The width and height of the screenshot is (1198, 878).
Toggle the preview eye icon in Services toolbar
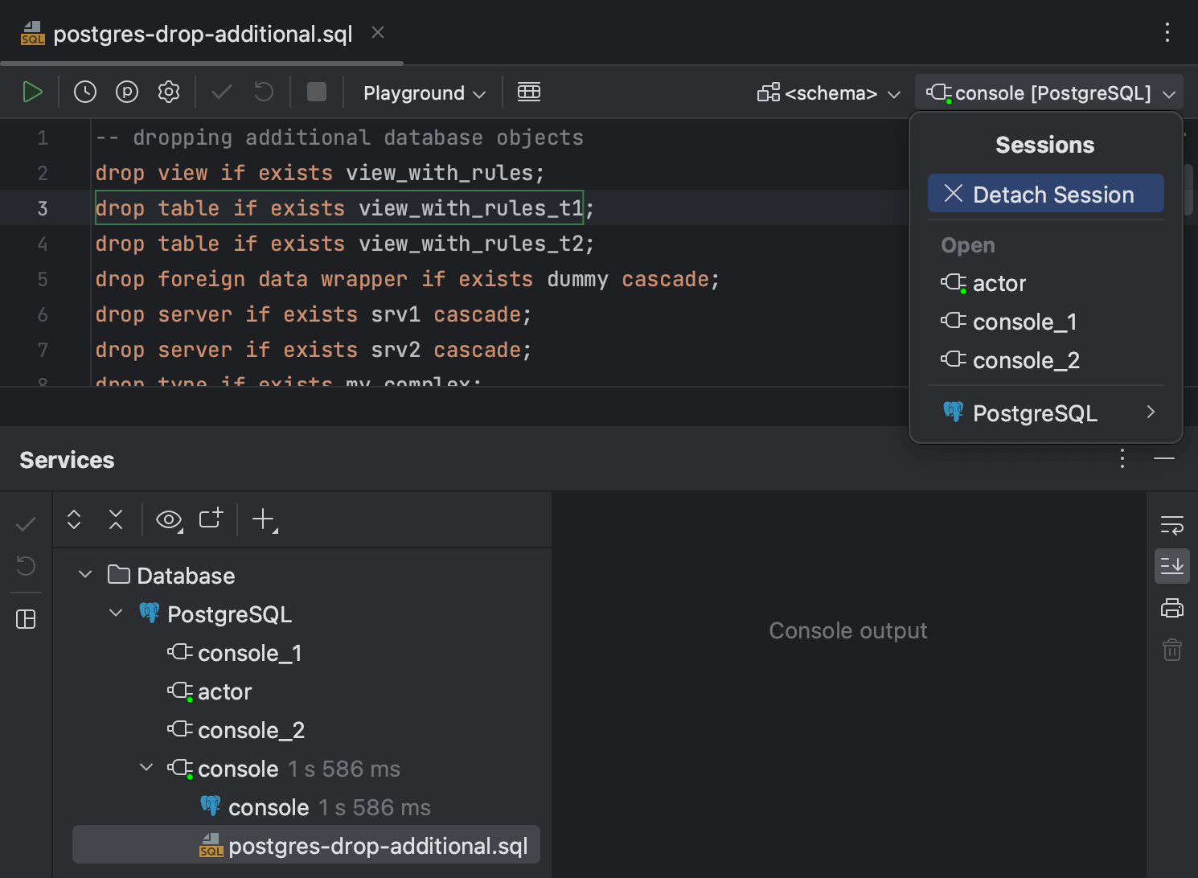[168, 519]
